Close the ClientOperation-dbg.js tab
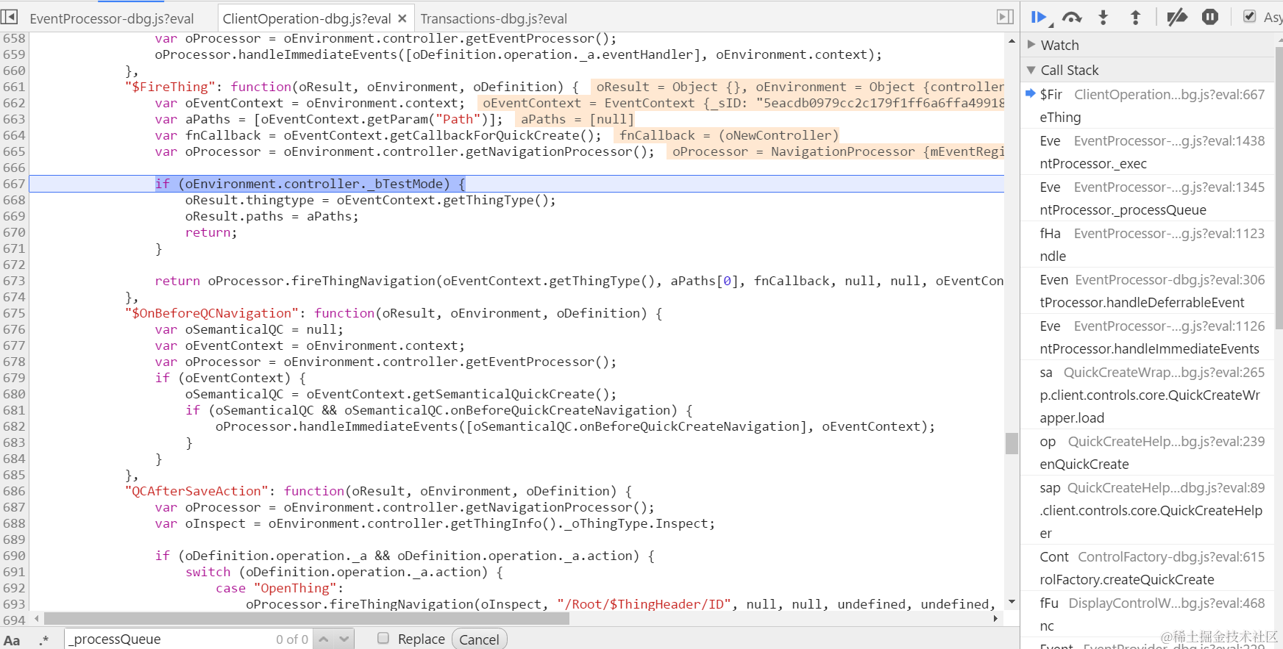The height and width of the screenshot is (649, 1283). tap(402, 18)
